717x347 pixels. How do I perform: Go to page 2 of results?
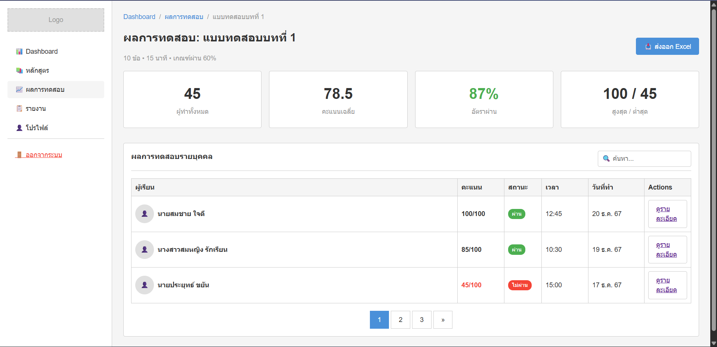(x=400, y=320)
